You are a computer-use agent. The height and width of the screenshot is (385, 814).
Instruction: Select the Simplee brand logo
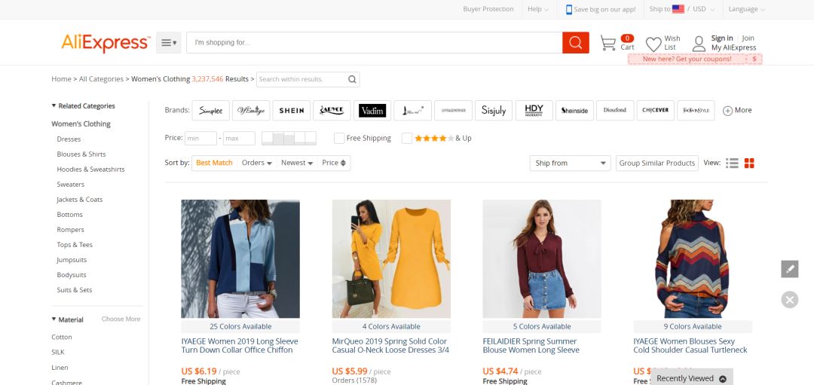[211, 111]
